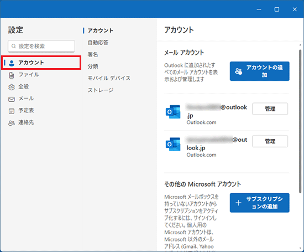The height and width of the screenshot is (252, 304).
Task: Click the person icon beside アカウント
Action: point(12,63)
